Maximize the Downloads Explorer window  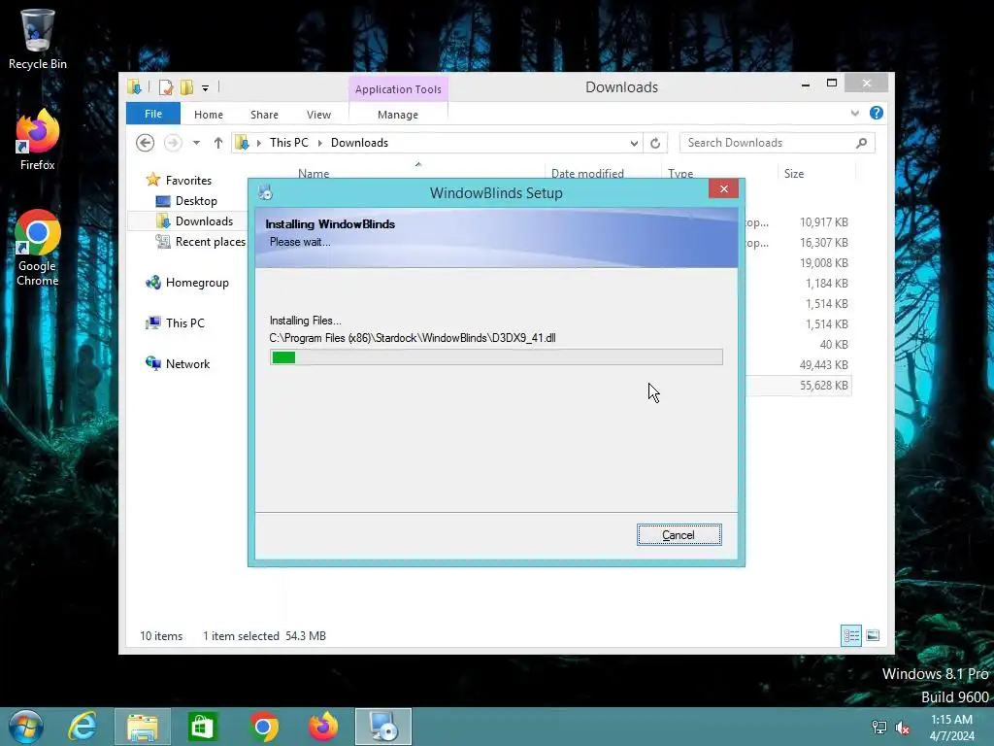pyautogui.click(x=832, y=84)
